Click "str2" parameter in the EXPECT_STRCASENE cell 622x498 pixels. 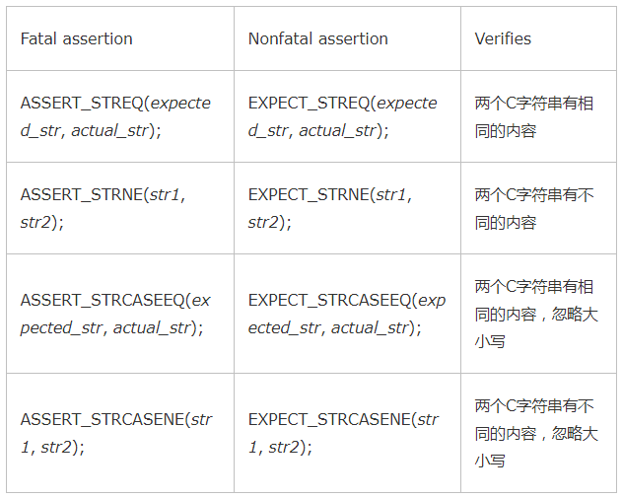[284, 447]
